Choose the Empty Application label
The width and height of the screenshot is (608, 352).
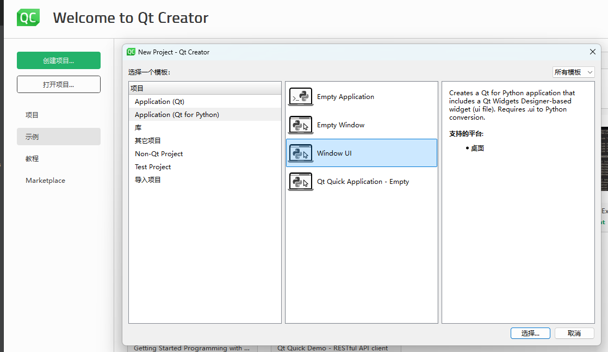pyautogui.click(x=345, y=97)
